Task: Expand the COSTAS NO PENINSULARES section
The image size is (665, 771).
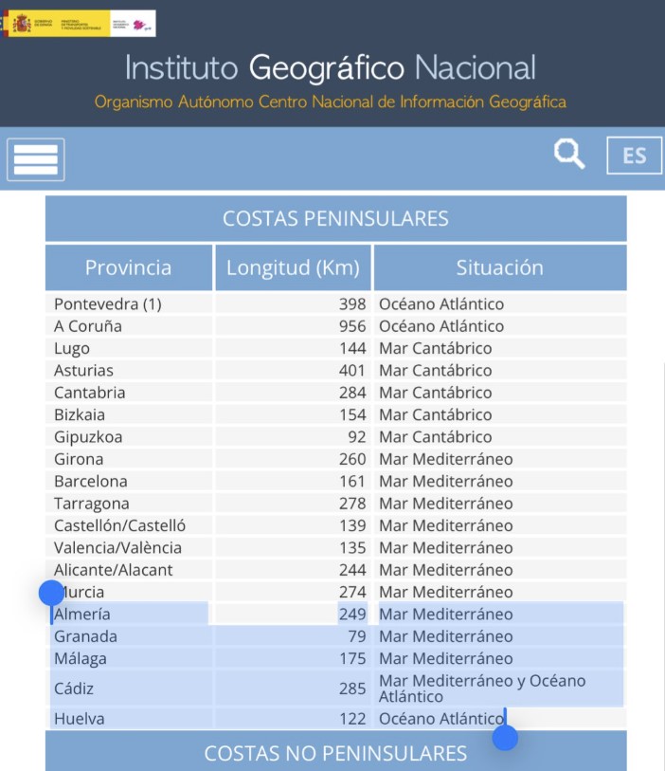Action: pos(332,753)
